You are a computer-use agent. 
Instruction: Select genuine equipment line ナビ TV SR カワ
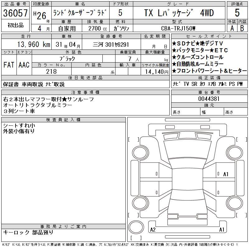point(208,84)
